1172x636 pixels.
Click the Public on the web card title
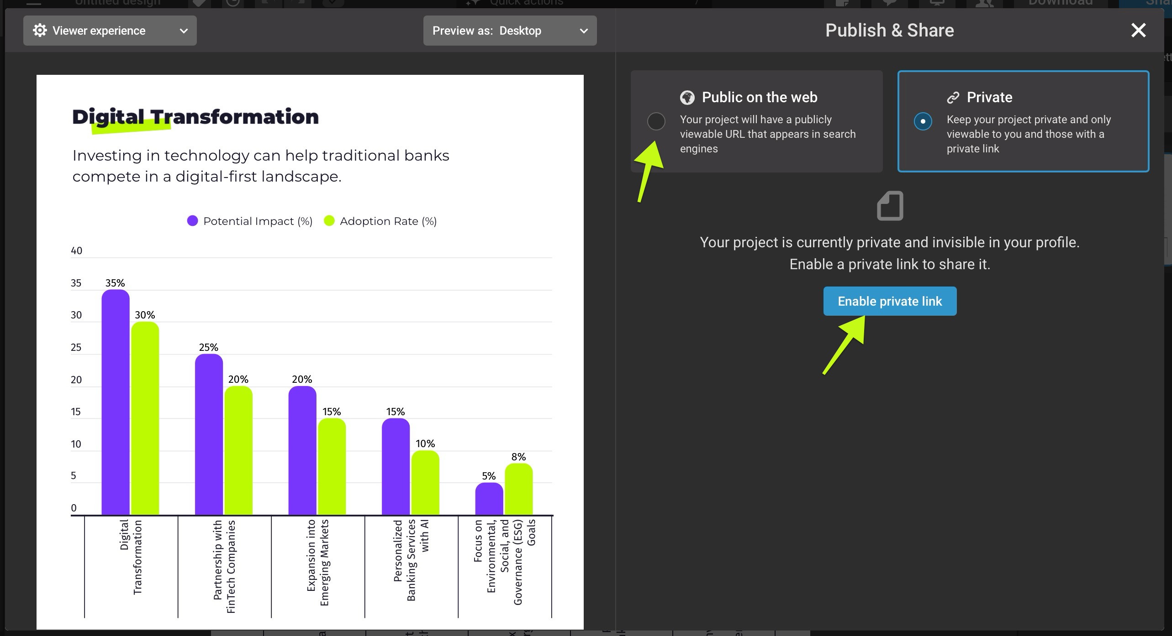[759, 97]
